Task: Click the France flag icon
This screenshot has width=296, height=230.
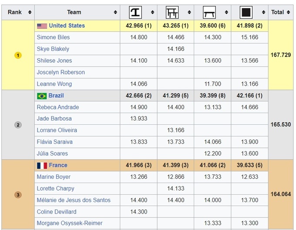Action: [42, 166]
